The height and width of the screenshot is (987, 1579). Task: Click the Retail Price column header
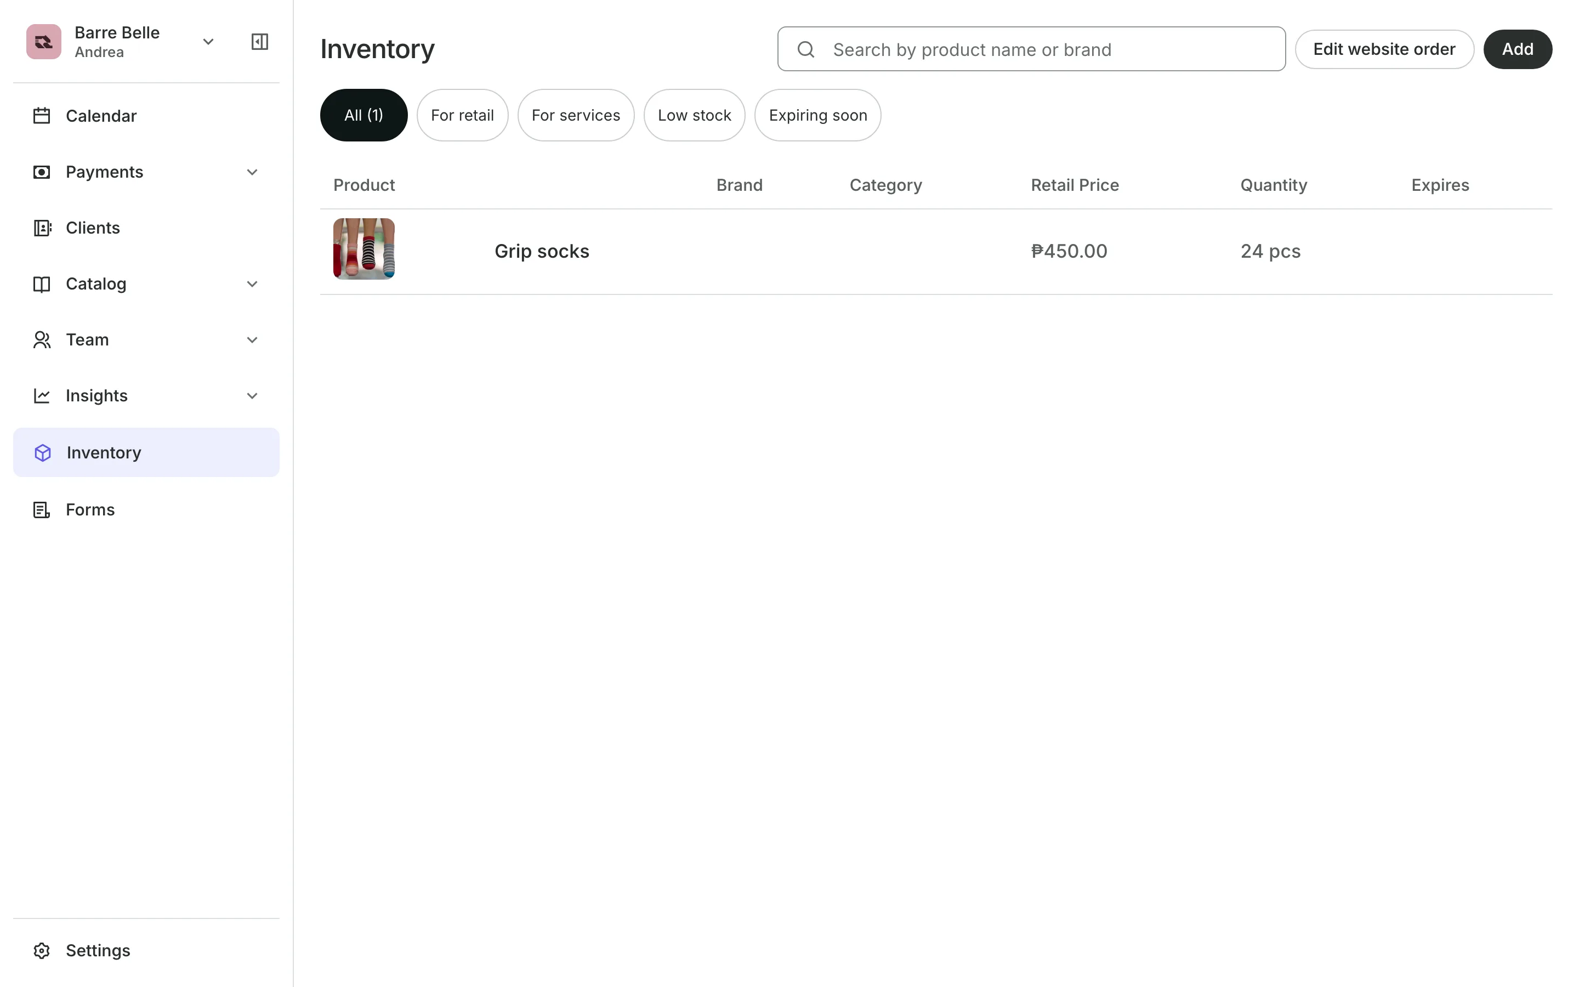tap(1075, 185)
